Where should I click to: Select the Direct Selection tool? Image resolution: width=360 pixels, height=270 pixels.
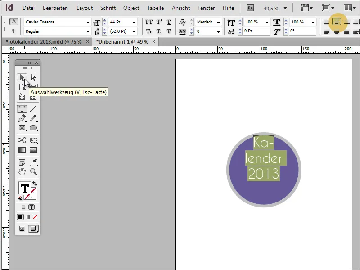pos(33,77)
